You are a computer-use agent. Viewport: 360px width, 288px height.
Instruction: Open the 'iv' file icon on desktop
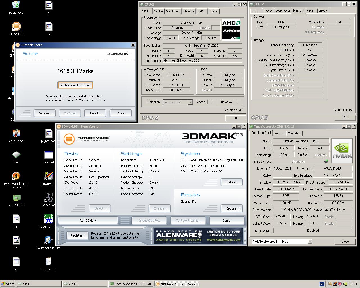point(49,5)
